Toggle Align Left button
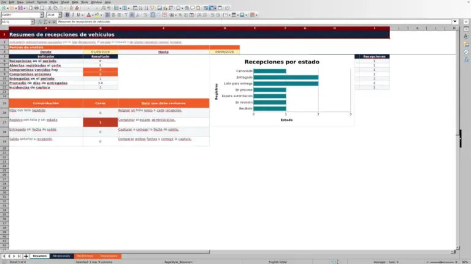This screenshot has width=471, height=264. coord(107,15)
